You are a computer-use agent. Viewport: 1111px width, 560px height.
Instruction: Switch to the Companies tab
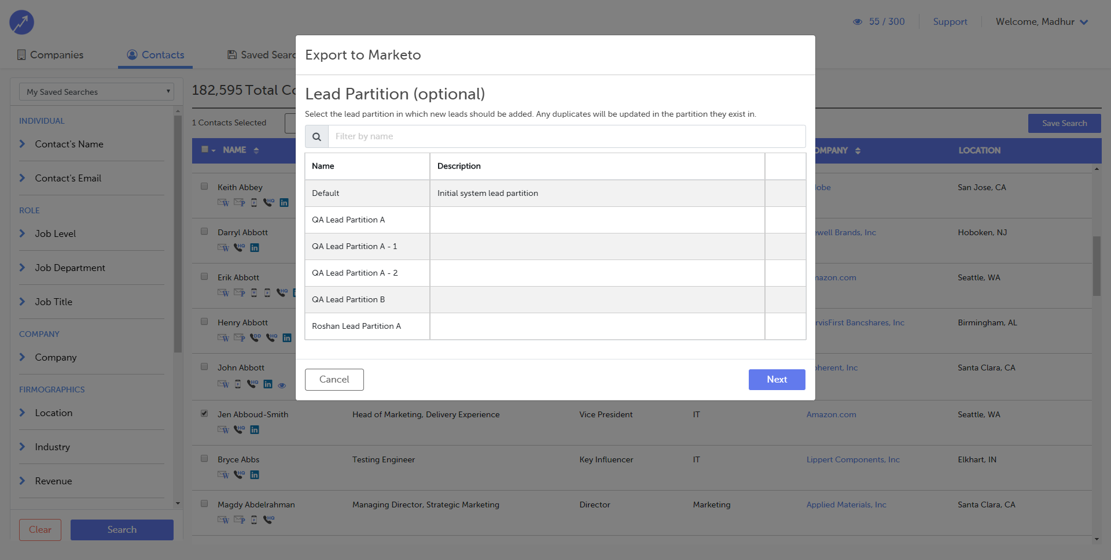coord(50,55)
